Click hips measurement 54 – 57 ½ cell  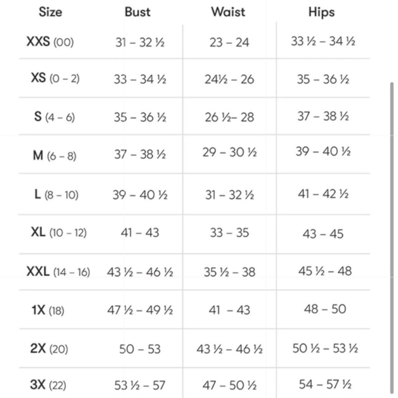click(x=325, y=384)
